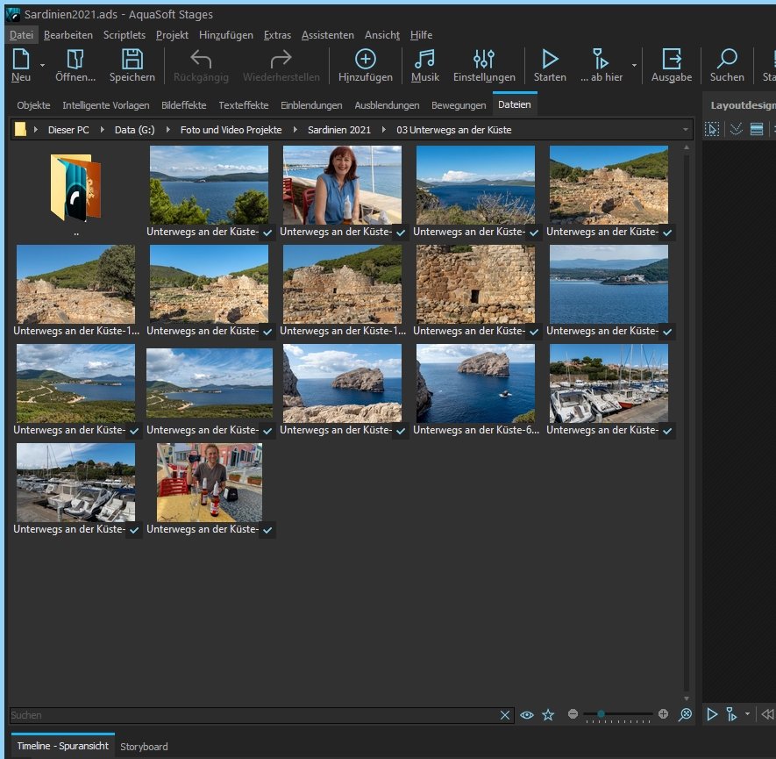
Task: Click 'Sardinien 2021' in the breadcrumb path
Action: (338, 130)
